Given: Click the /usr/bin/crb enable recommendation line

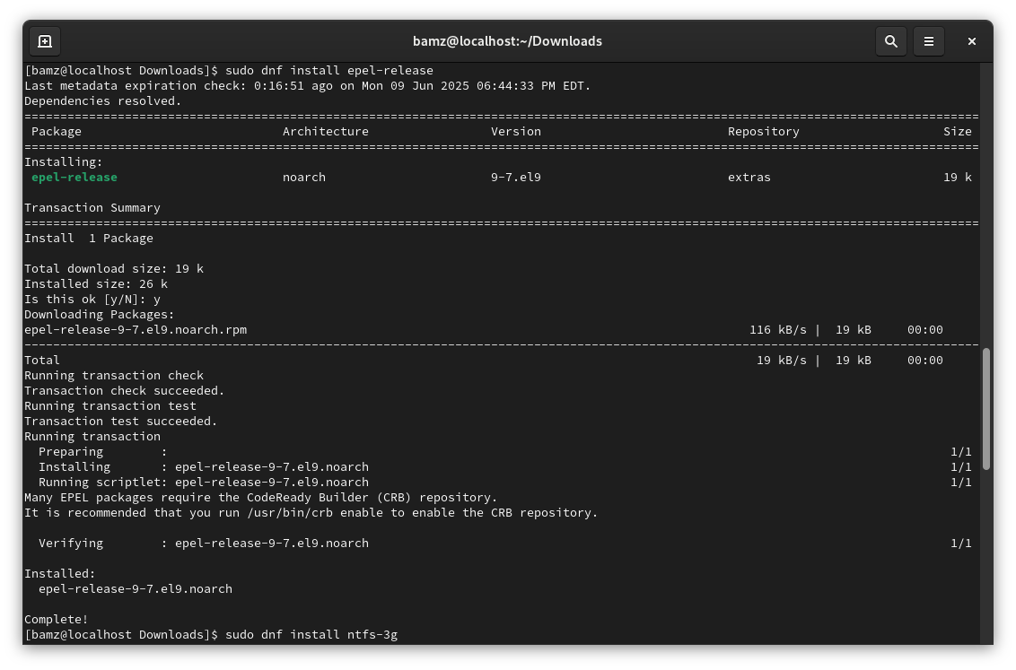Looking at the screenshot, I should (311, 513).
